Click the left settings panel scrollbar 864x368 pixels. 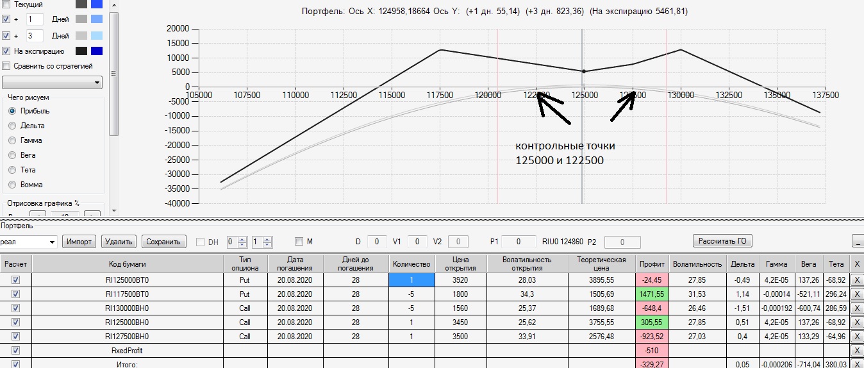click(x=114, y=74)
